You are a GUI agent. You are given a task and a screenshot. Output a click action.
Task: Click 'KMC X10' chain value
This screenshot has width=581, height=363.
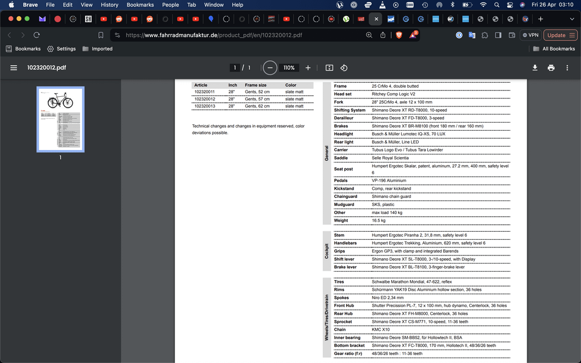pos(380,329)
